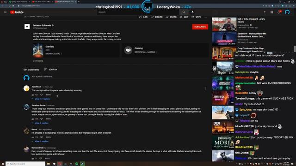
Task: Expand description with SHOW MORE
Action: [x=38, y=61]
